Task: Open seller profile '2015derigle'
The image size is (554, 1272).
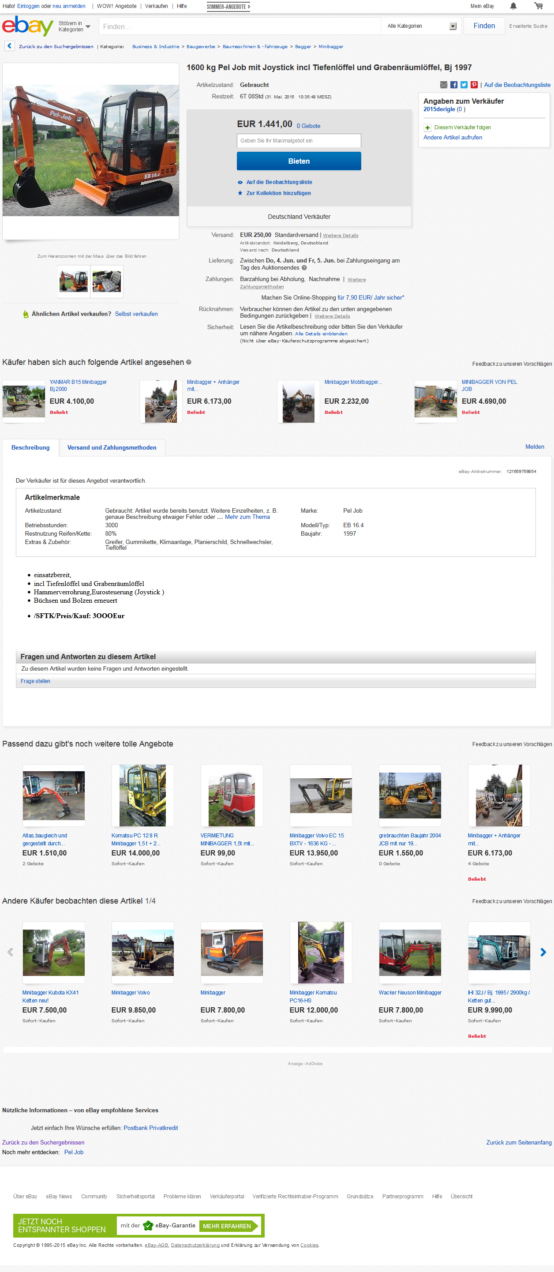Action: (x=439, y=109)
